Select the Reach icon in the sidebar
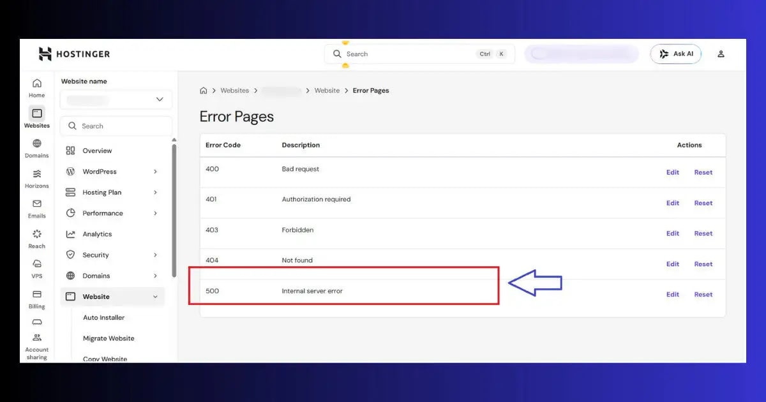766x402 pixels. [36, 236]
